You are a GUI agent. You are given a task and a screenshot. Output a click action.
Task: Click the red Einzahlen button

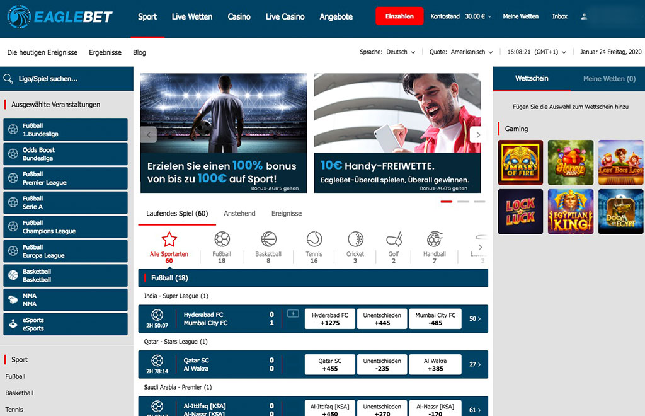coord(399,16)
